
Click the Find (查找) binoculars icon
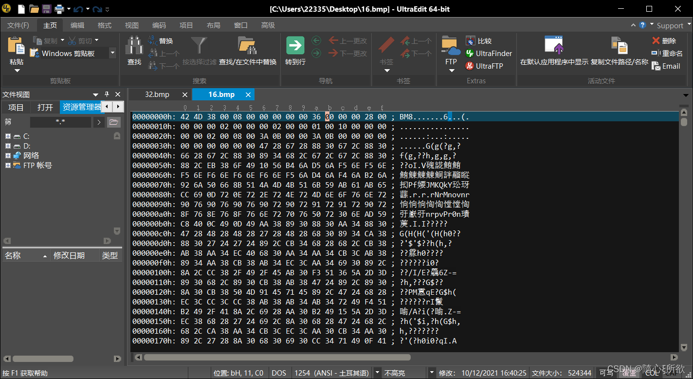(x=134, y=46)
